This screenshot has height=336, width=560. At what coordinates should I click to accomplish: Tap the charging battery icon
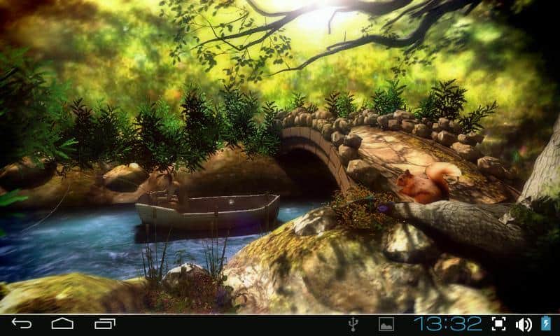click(x=546, y=323)
